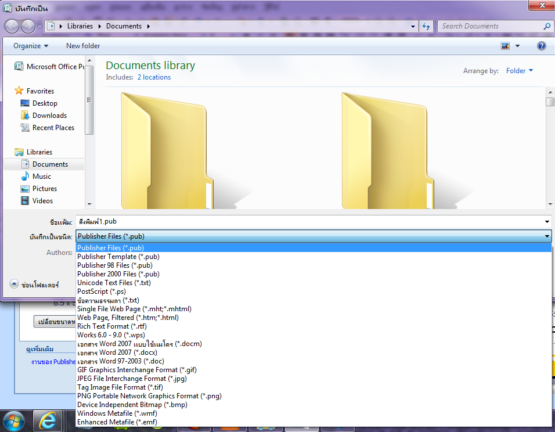Open the Pictures library
The width and height of the screenshot is (555, 432).
39,189
